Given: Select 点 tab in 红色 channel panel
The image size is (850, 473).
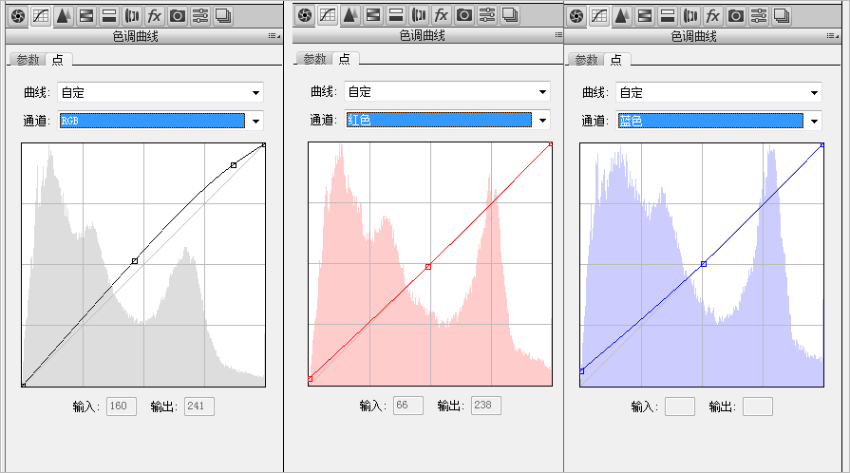Looking at the screenshot, I should pos(345,59).
